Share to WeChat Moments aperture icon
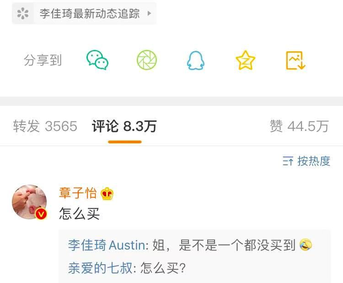Viewport: 343px width, 283px height. [x=147, y=60]
